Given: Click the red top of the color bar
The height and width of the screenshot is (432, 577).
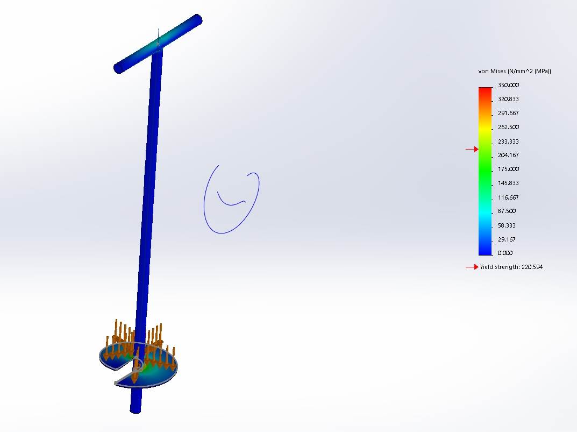Looking at the screenshot, I should pyautogui.click(x=485, y=90).
